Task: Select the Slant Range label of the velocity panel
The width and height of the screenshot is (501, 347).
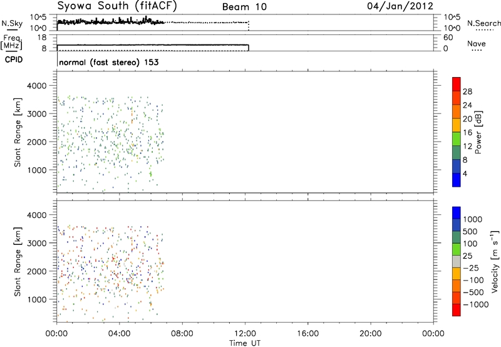Action: tap(18, 262)
